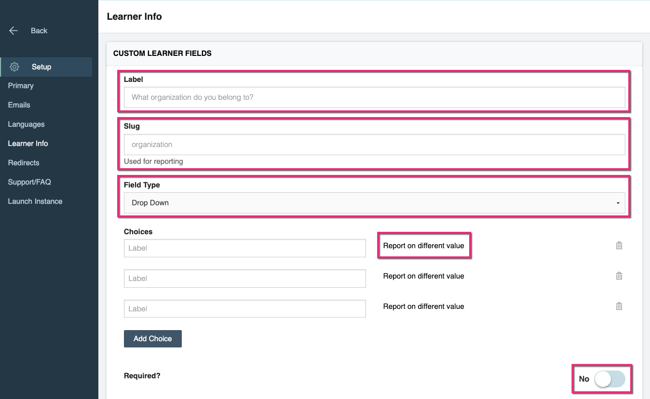
Task: Delete the third choice using its trash icon
Action: (619, 306)
